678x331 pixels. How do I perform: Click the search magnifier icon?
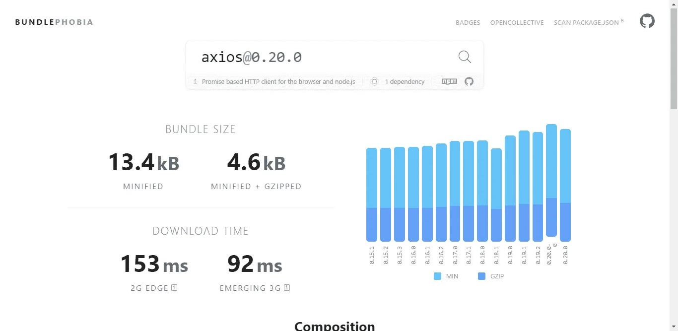coord(465,57)
